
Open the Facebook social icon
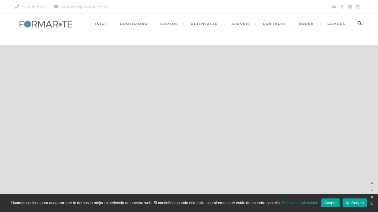pyautogui.click(x=342, y=7)
